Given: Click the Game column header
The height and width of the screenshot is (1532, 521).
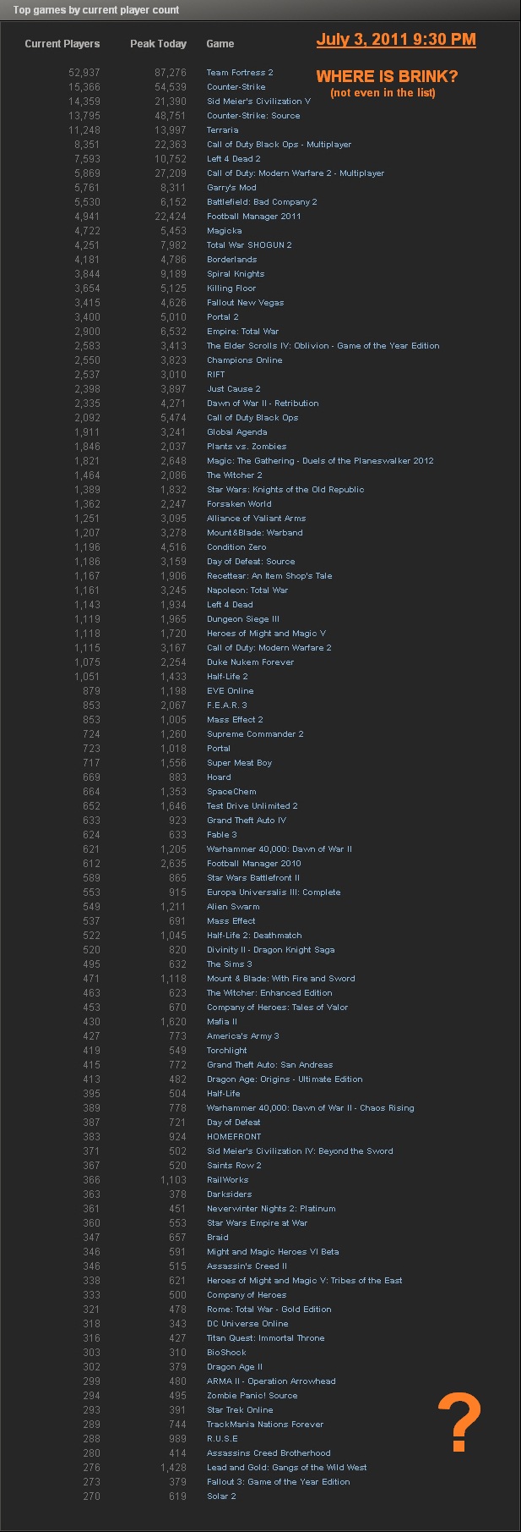Looking at the screenshot, I should [220, 44].
